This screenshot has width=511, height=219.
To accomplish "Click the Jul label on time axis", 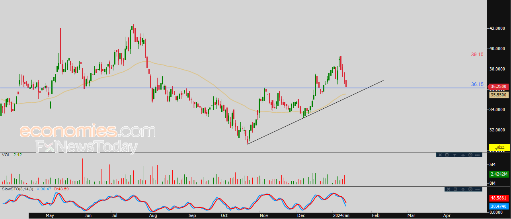I will [115, 215].
